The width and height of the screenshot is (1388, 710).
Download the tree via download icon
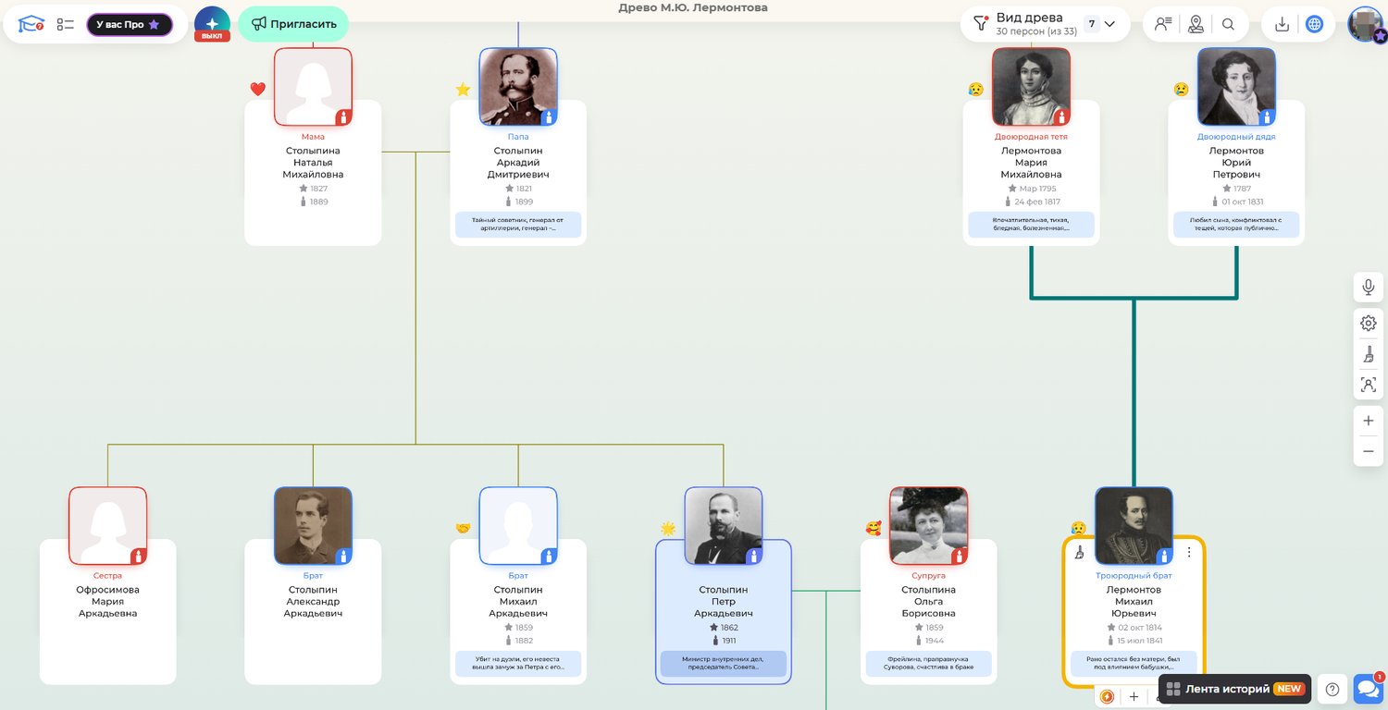tap(1282, 24)
